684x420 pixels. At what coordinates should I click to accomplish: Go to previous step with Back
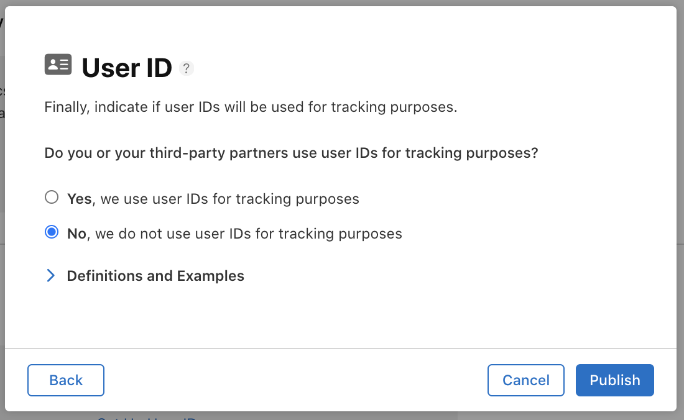tap(66, 380)
